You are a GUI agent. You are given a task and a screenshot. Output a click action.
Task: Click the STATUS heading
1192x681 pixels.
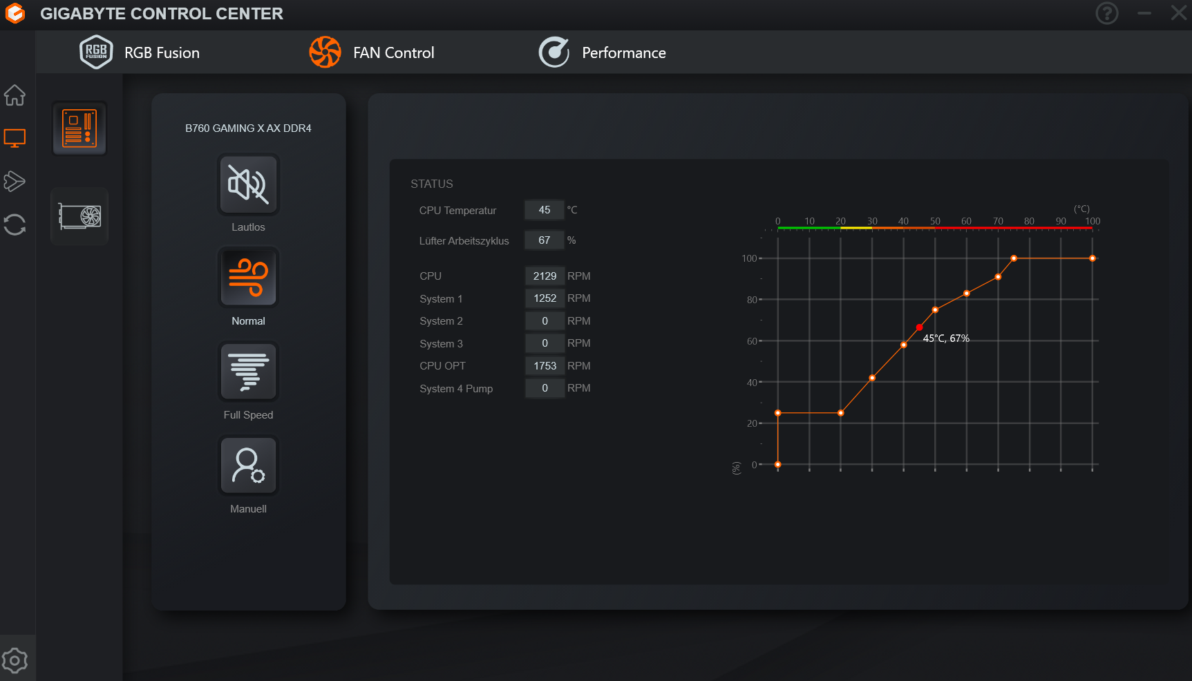point(432,184)
